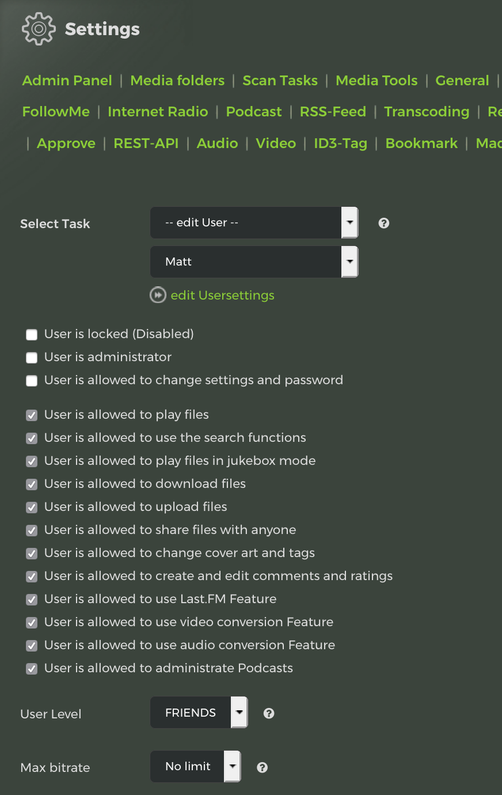Switch to the Transcoding settings tab
Screen dimensions: 502x795
[x=427, y=112]
